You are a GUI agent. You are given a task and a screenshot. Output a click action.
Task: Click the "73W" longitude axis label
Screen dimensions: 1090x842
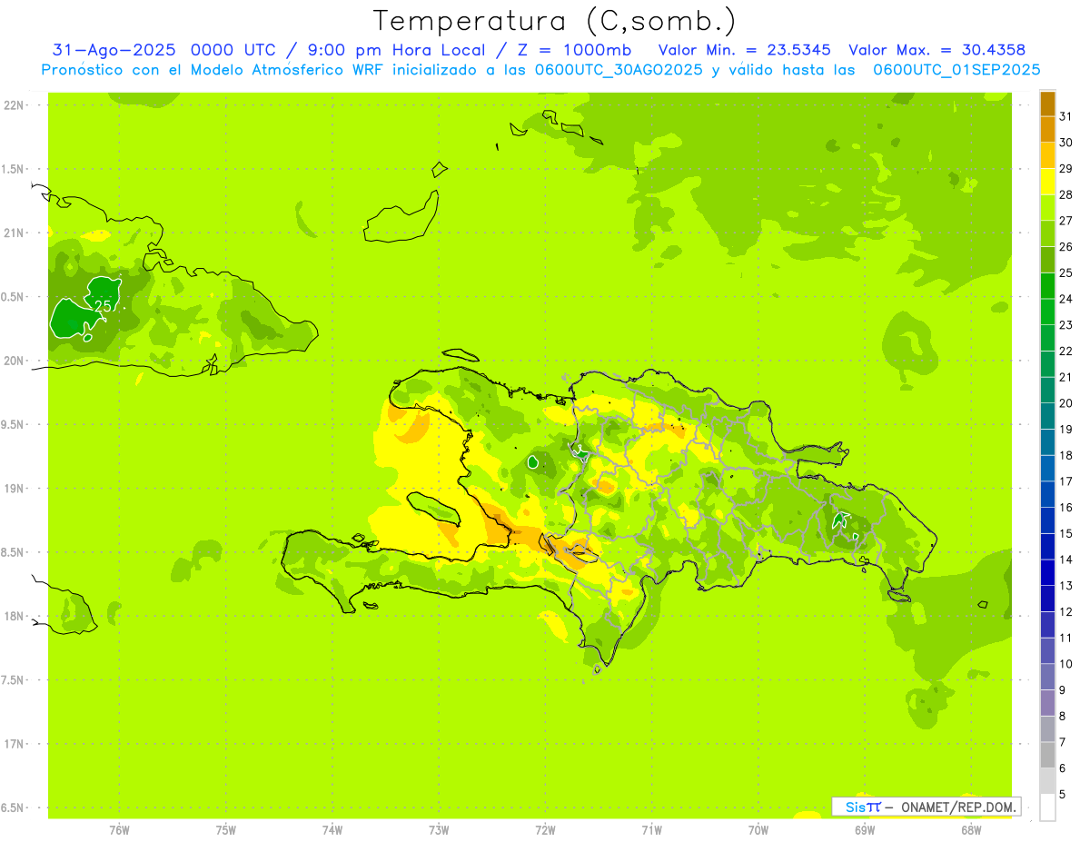[439, 830]
